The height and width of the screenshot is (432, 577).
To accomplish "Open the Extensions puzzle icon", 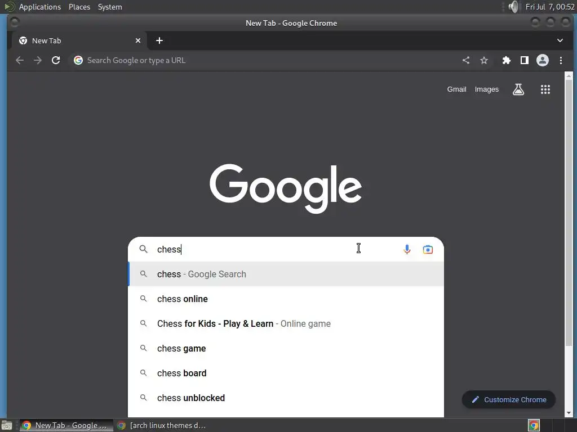I will [x=507, y=60].
